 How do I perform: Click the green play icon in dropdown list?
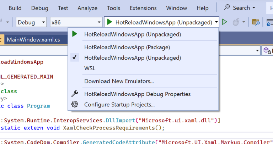click(x=75, y=34)
